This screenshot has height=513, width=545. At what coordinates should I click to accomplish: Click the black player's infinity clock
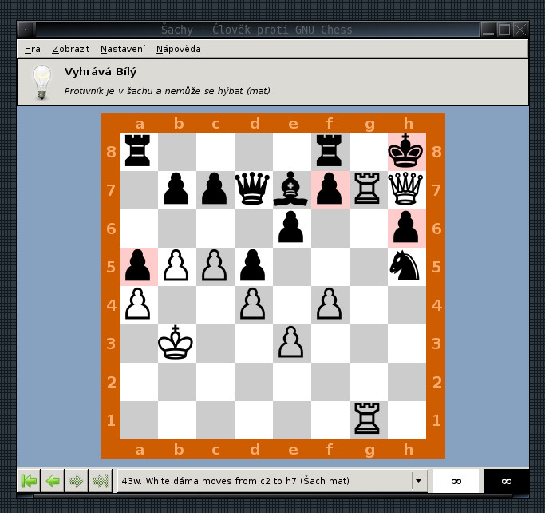(x=506, y=481)
